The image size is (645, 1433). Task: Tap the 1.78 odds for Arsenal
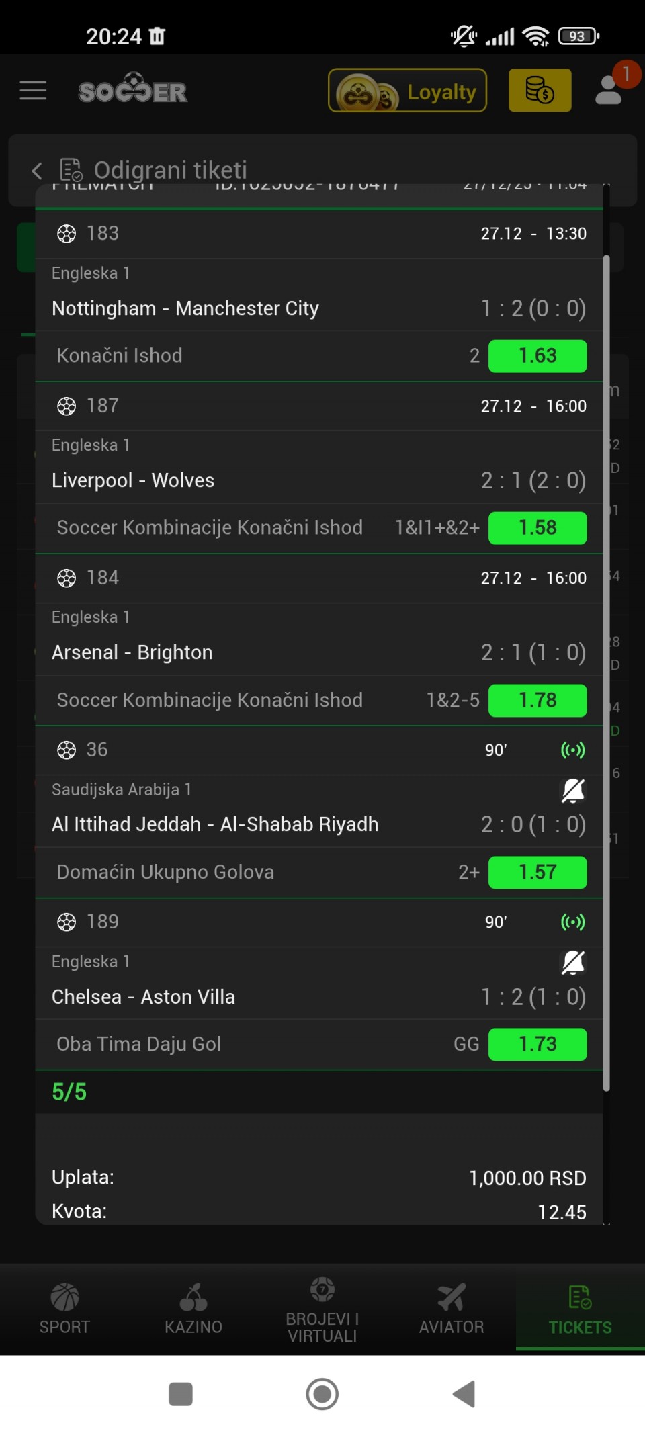(537, 700)
